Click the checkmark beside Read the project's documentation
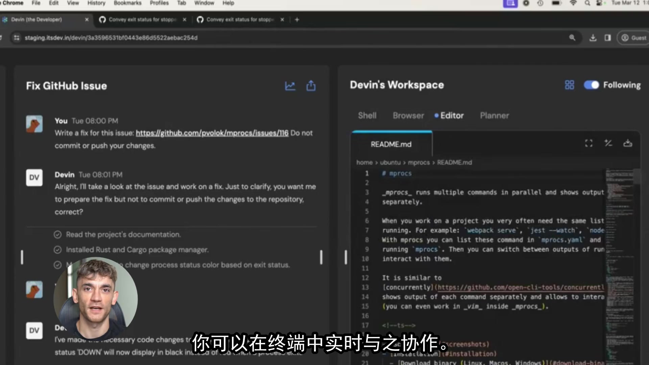This screenshot has width=649, height=365. pyautogui.click(x=58, y=235)
